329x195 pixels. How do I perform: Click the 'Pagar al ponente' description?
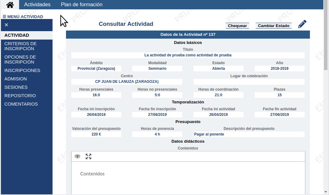249,134
